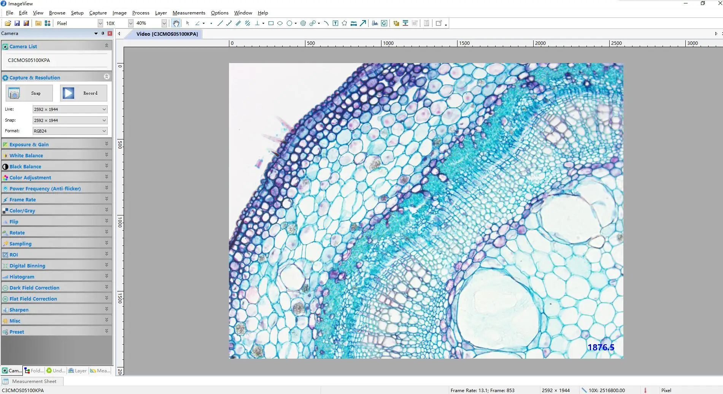This screenshot has height=394, width=723.
Task: Select the text annotation tool
Action: coord(335,23)
